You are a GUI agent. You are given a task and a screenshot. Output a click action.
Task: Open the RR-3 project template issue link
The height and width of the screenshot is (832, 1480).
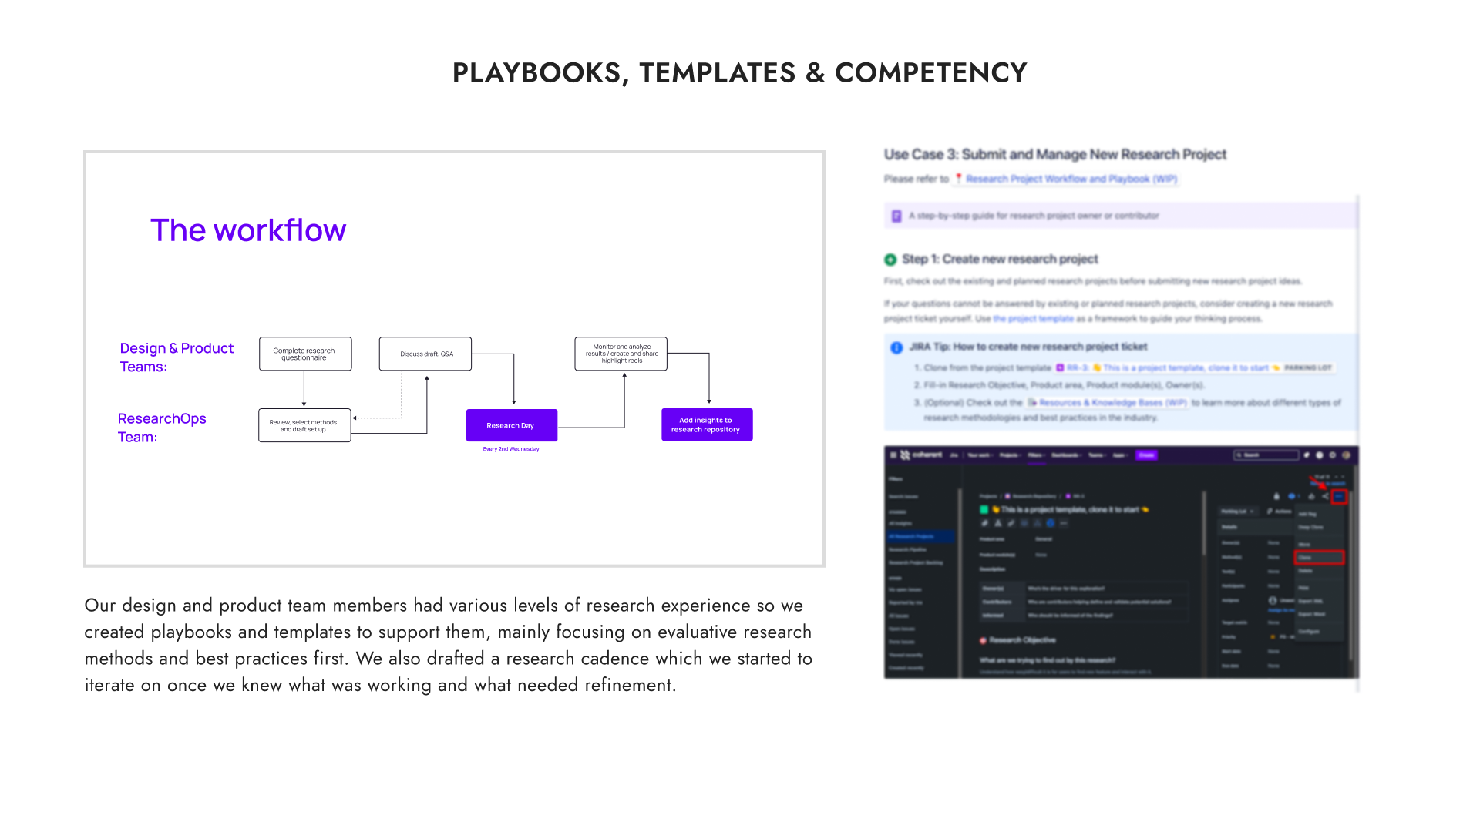click(1168, 368)
